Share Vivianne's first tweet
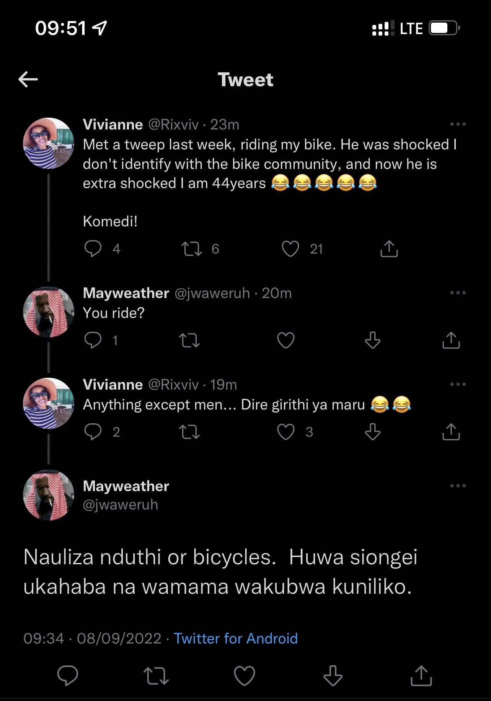Viewport: 491px width, 701px height. (x=389, y=249)
